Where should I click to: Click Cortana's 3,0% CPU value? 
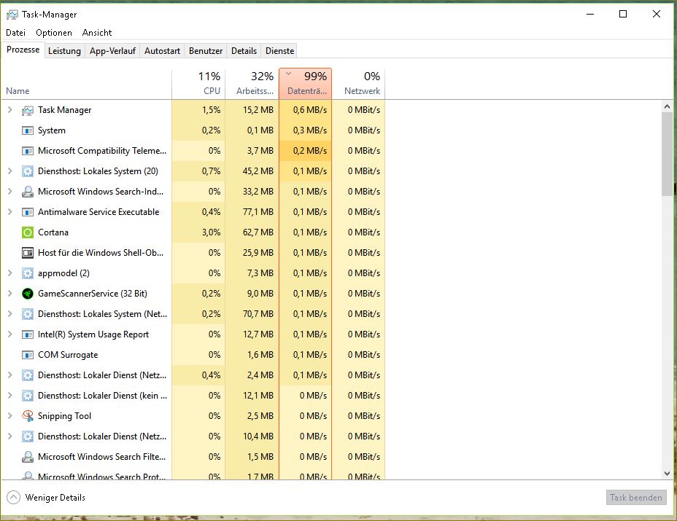click(x=211, y=232)
